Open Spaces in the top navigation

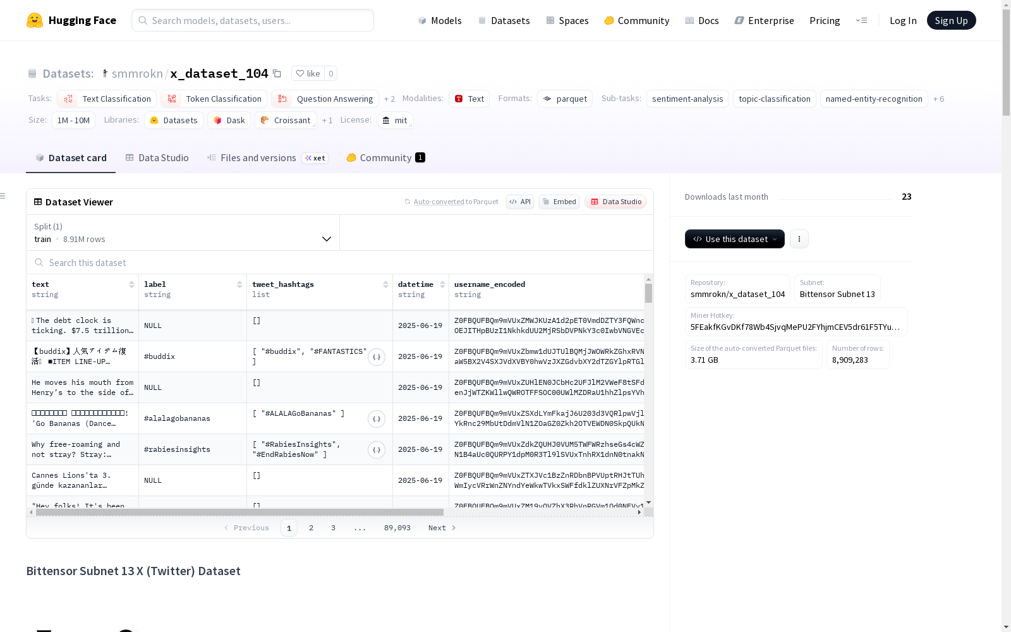567,21
